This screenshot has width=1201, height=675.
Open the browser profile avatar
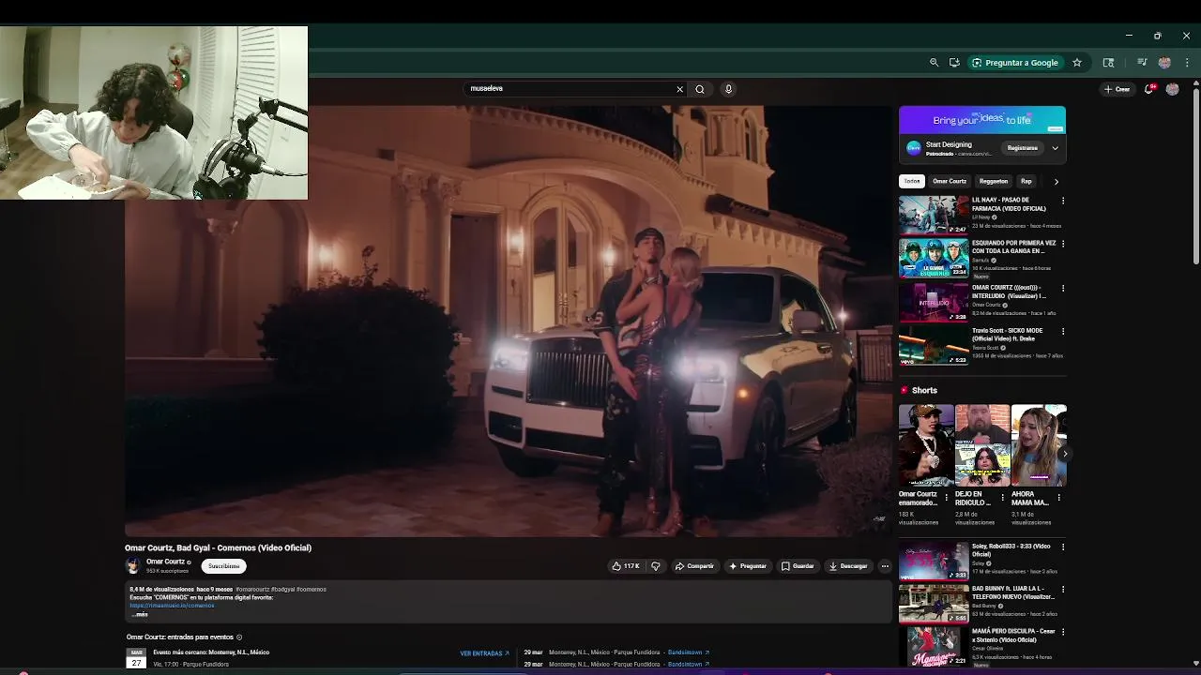[1164, 63]
